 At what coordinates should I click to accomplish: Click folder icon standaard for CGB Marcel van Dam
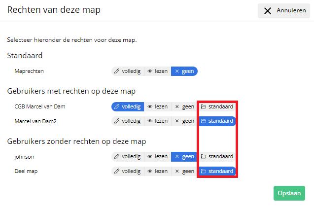204,106
